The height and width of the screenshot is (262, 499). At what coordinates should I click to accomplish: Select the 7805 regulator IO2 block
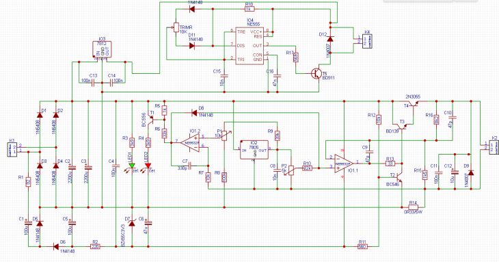pos(254,150)
